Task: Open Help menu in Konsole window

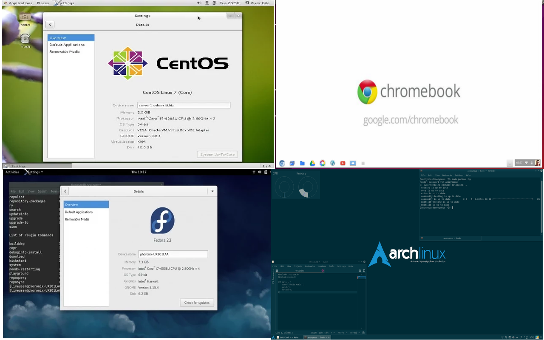Action: [468, 175]
